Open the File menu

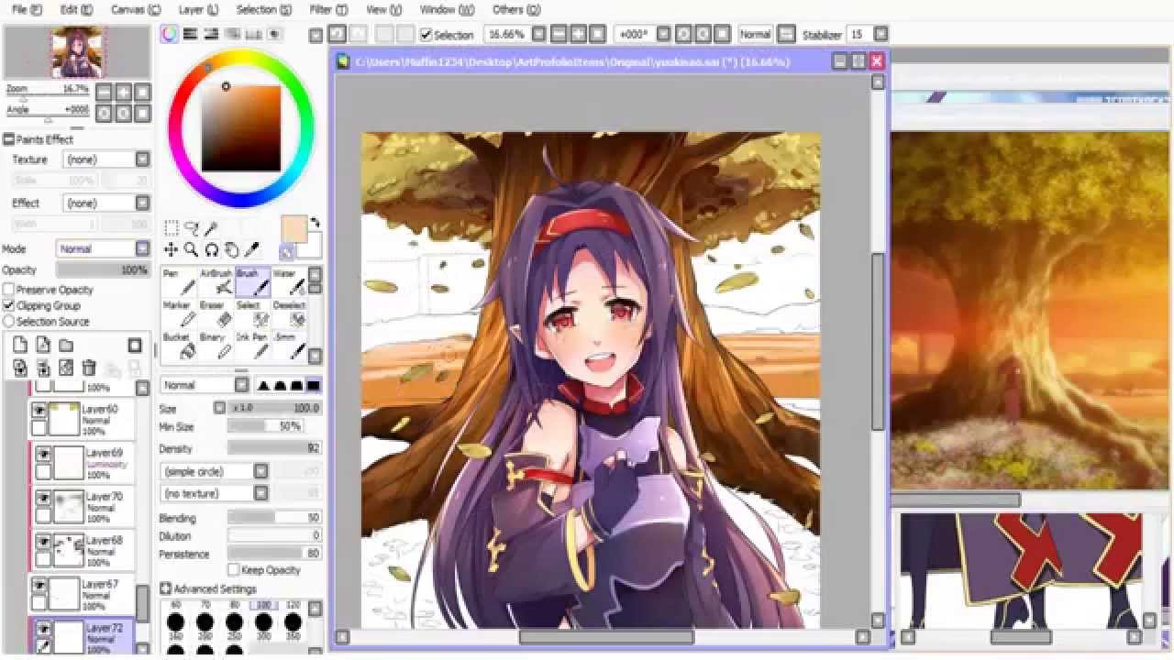(27, 9)
